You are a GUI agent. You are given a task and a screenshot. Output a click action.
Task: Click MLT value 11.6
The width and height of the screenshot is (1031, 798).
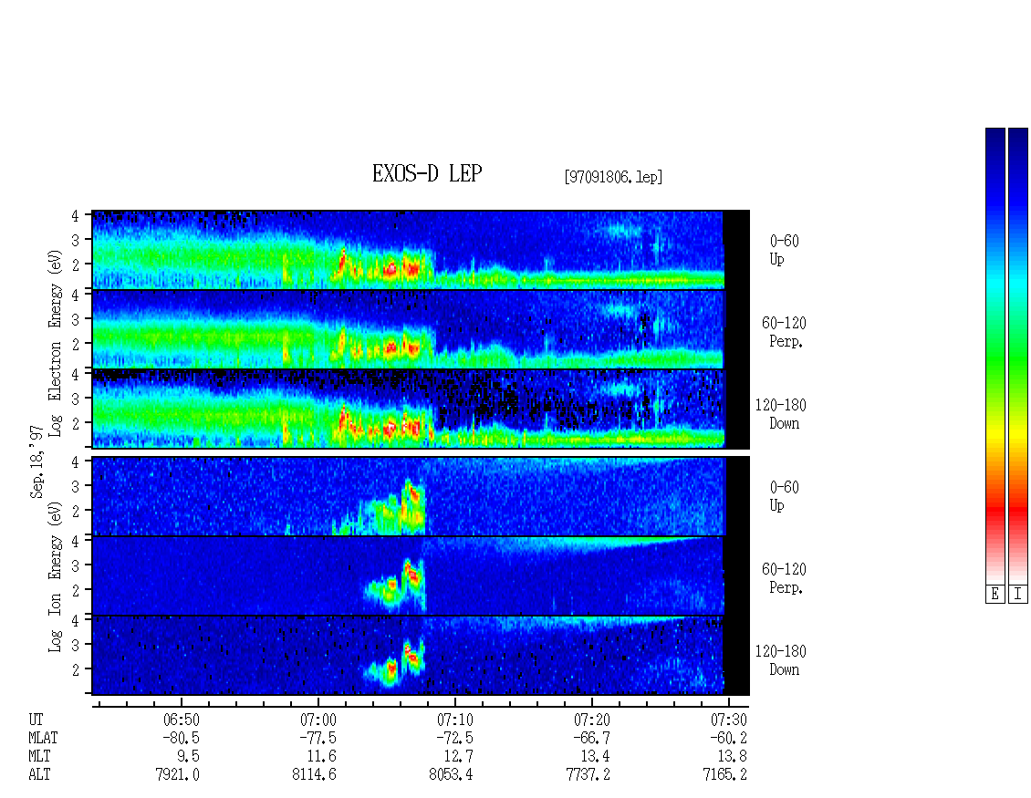[x=321, y=756]
